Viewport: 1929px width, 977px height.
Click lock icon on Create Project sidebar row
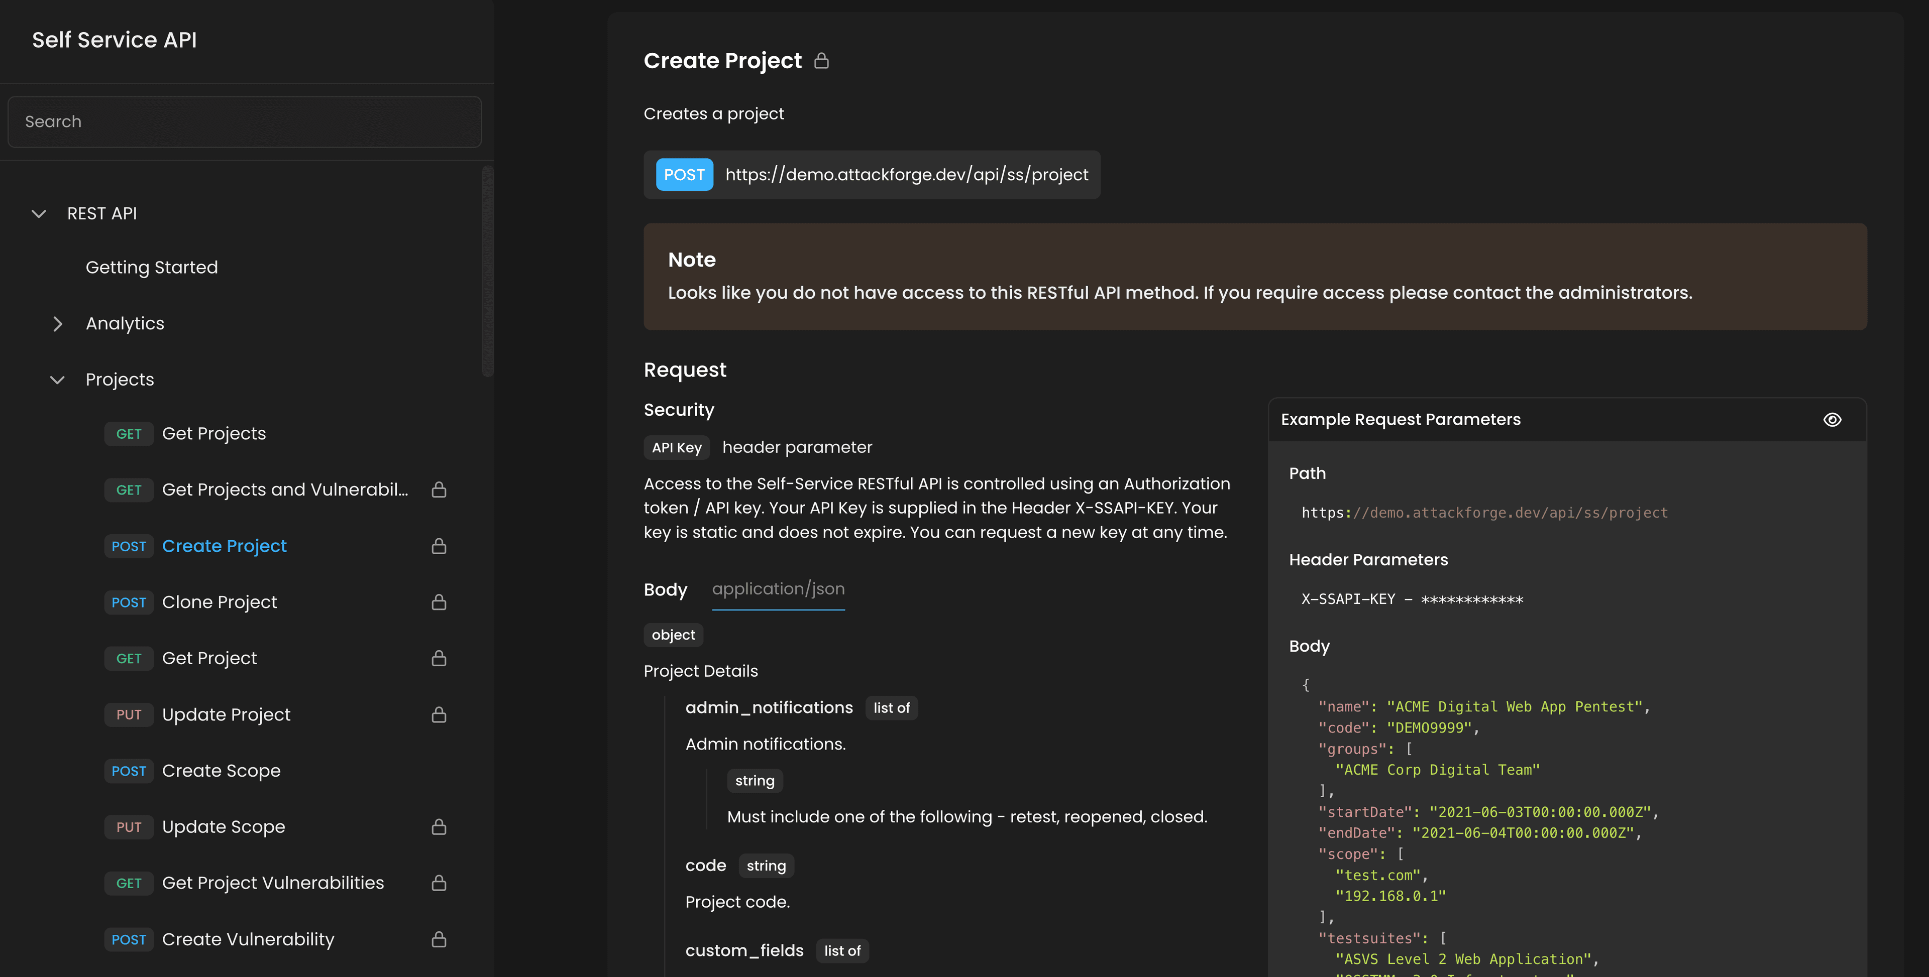[439, 546]
